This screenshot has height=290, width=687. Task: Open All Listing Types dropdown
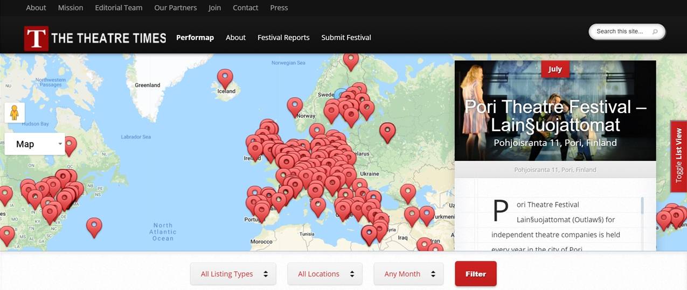(x=233, y=274)
